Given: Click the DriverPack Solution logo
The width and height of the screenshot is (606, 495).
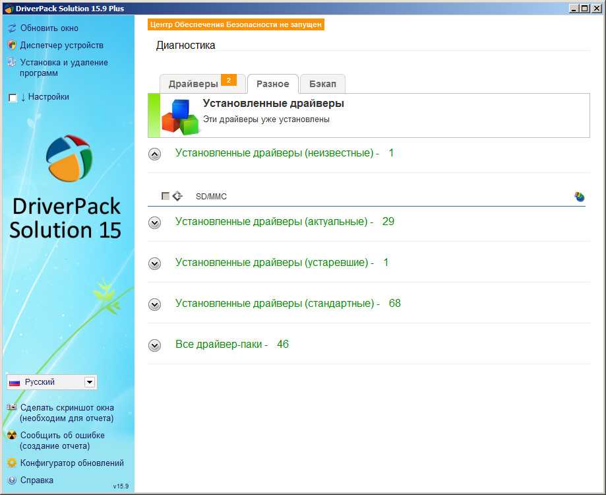Looking at the screenshot, I should (x=69, y=158).
